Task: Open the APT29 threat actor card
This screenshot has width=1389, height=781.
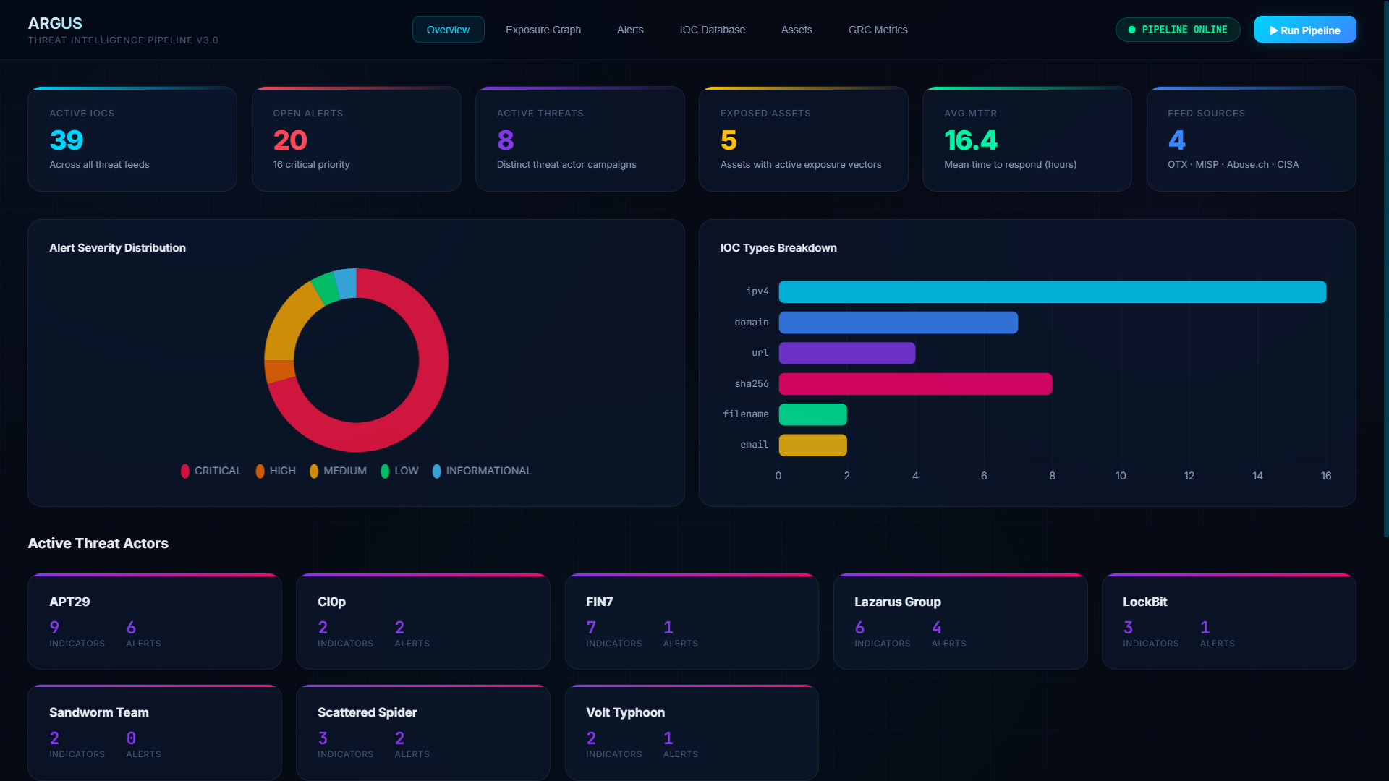Action: tap(154, 621)
